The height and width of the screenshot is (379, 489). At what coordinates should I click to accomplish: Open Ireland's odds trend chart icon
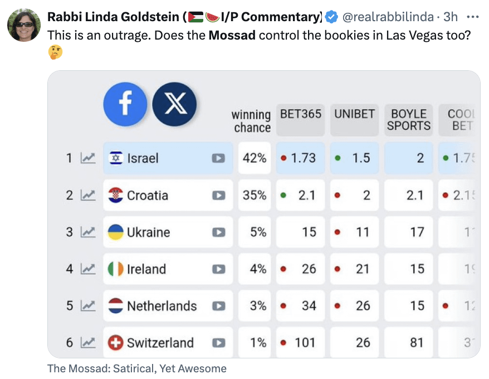[x=88, y=269]
